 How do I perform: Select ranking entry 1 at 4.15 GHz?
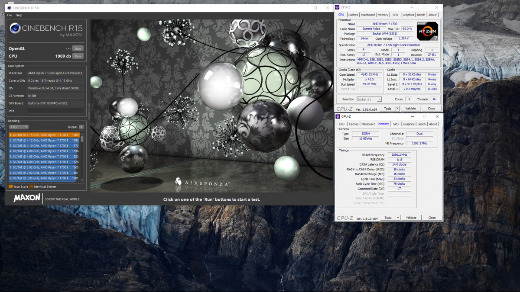[x=44, y=135]
